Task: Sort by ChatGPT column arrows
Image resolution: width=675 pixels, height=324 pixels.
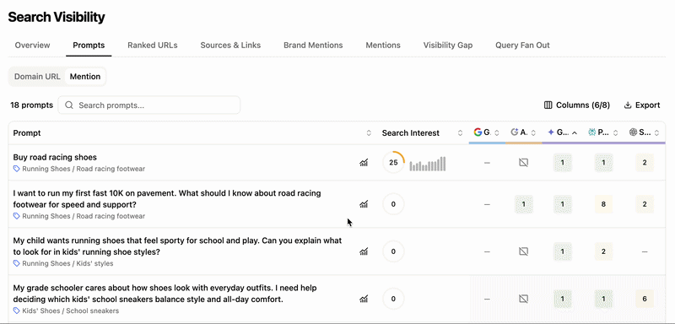Action: [x=657, y=133]
